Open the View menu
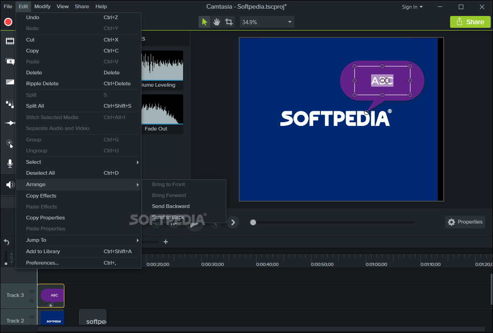Screen dimensions: 493x333 click(x=63, y=6)
